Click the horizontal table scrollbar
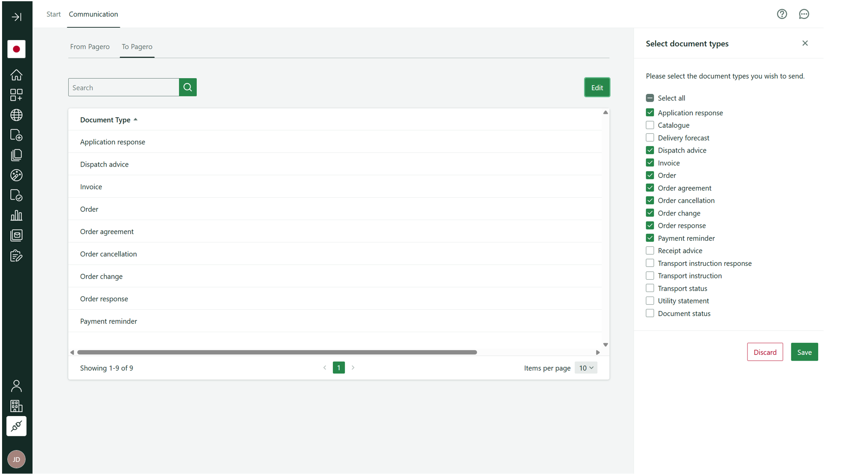 click(277, 352)
